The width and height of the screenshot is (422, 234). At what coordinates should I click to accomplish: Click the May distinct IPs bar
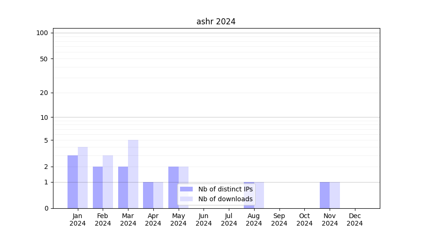pyautogui.click(x=173, y=187)
